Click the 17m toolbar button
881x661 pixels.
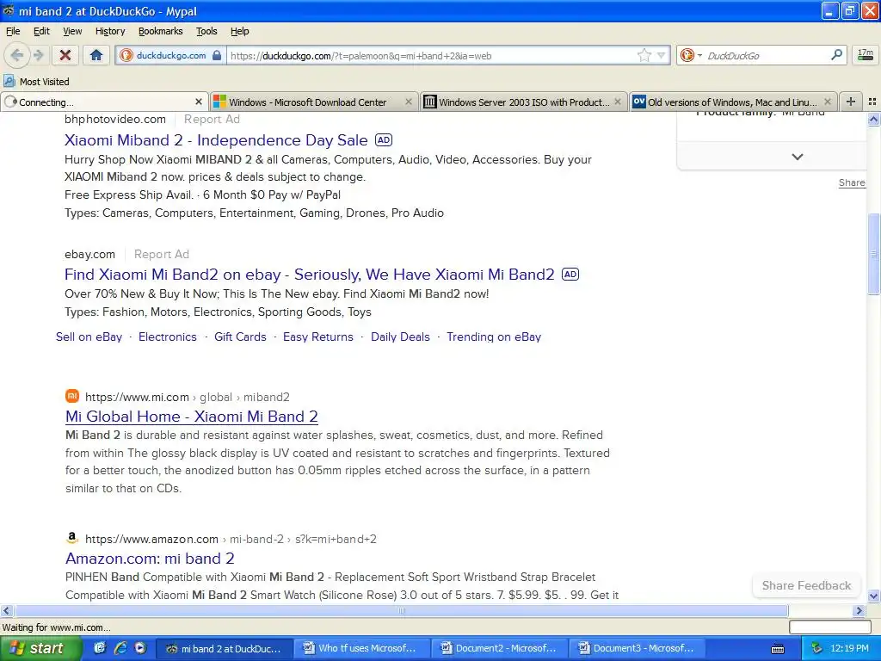point(866,55)
